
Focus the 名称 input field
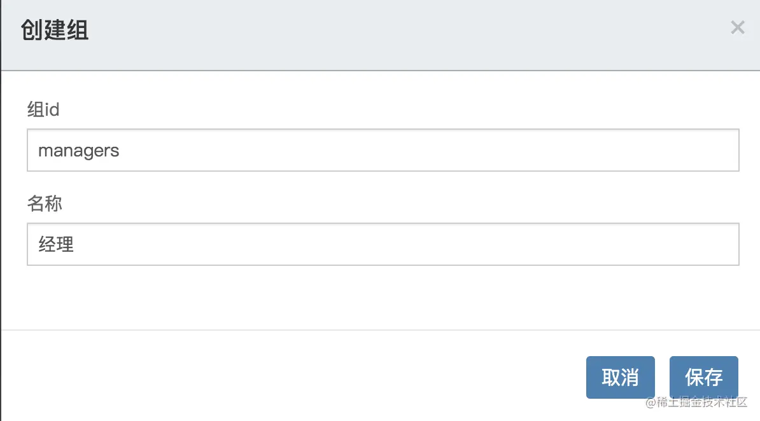pos(383,244)
